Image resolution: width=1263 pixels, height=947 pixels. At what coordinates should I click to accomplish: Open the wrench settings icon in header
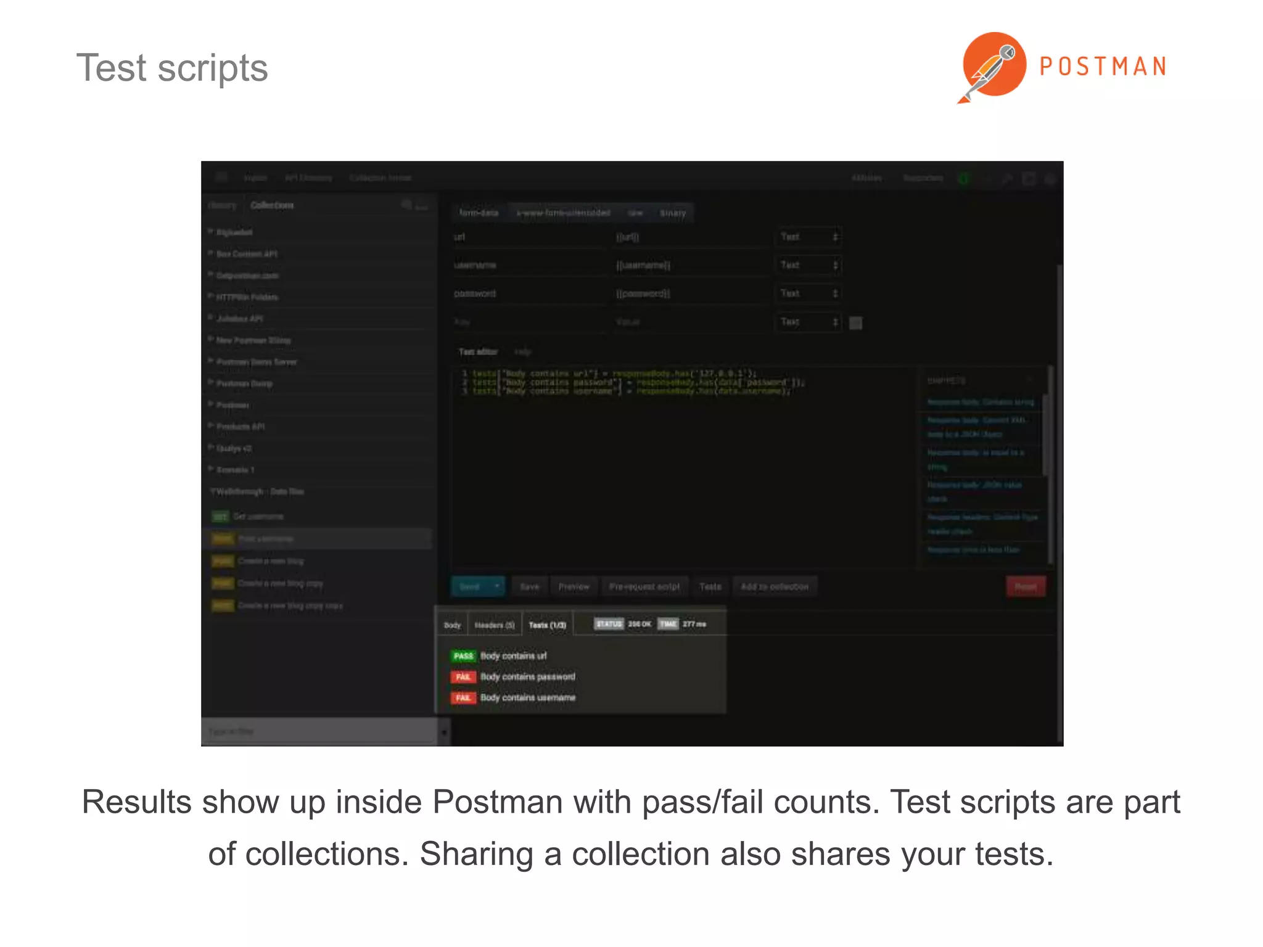1007,179
